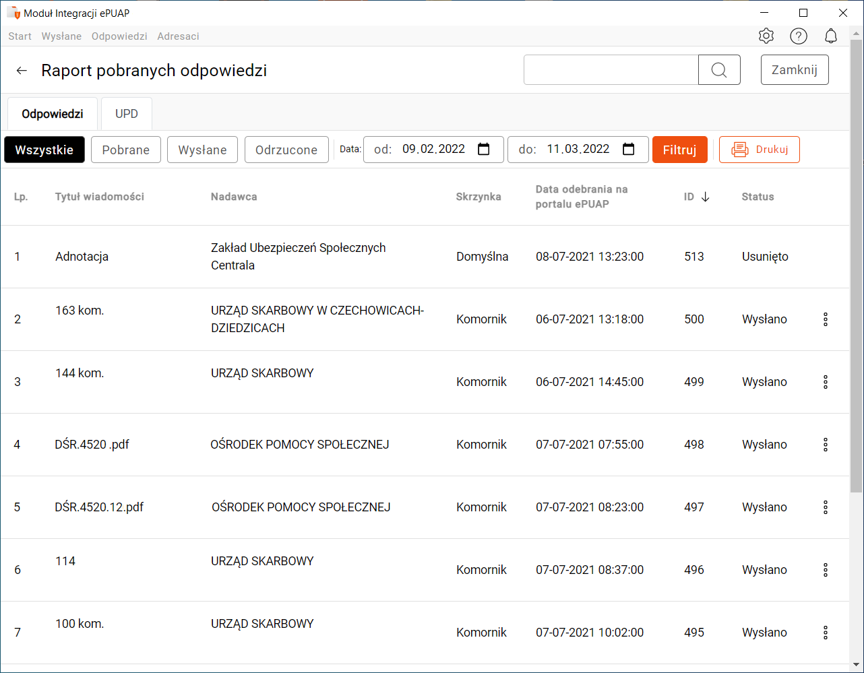The image size is (864, 673).
Task: Click the Drukuj print button
Action: [760, 150]
